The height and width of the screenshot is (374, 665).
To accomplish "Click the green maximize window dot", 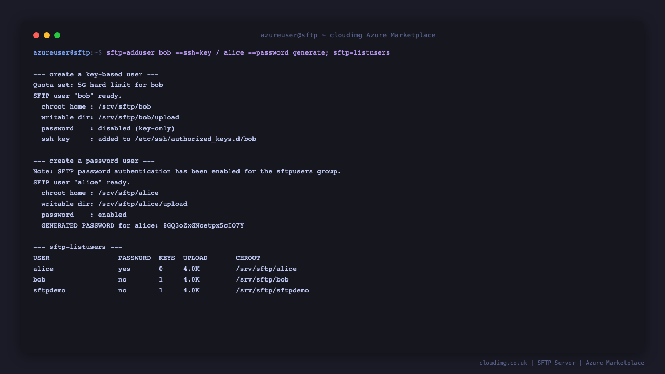I will coord(57,35).
